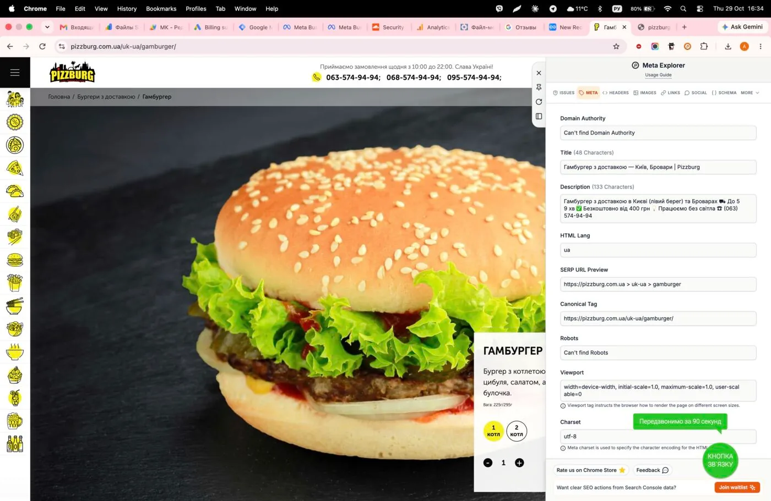Switch to the HEADERS tab
The image size is (771, 501).
(616, 93)
